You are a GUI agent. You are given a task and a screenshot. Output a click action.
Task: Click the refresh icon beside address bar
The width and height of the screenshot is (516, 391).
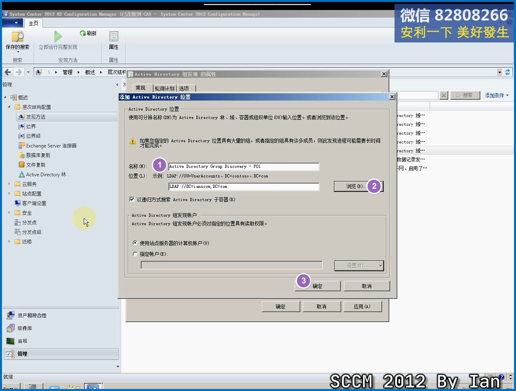pos(508,72)
